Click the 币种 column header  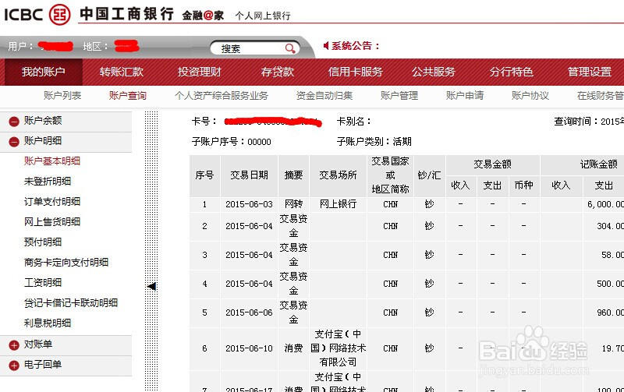click(523, 185)
